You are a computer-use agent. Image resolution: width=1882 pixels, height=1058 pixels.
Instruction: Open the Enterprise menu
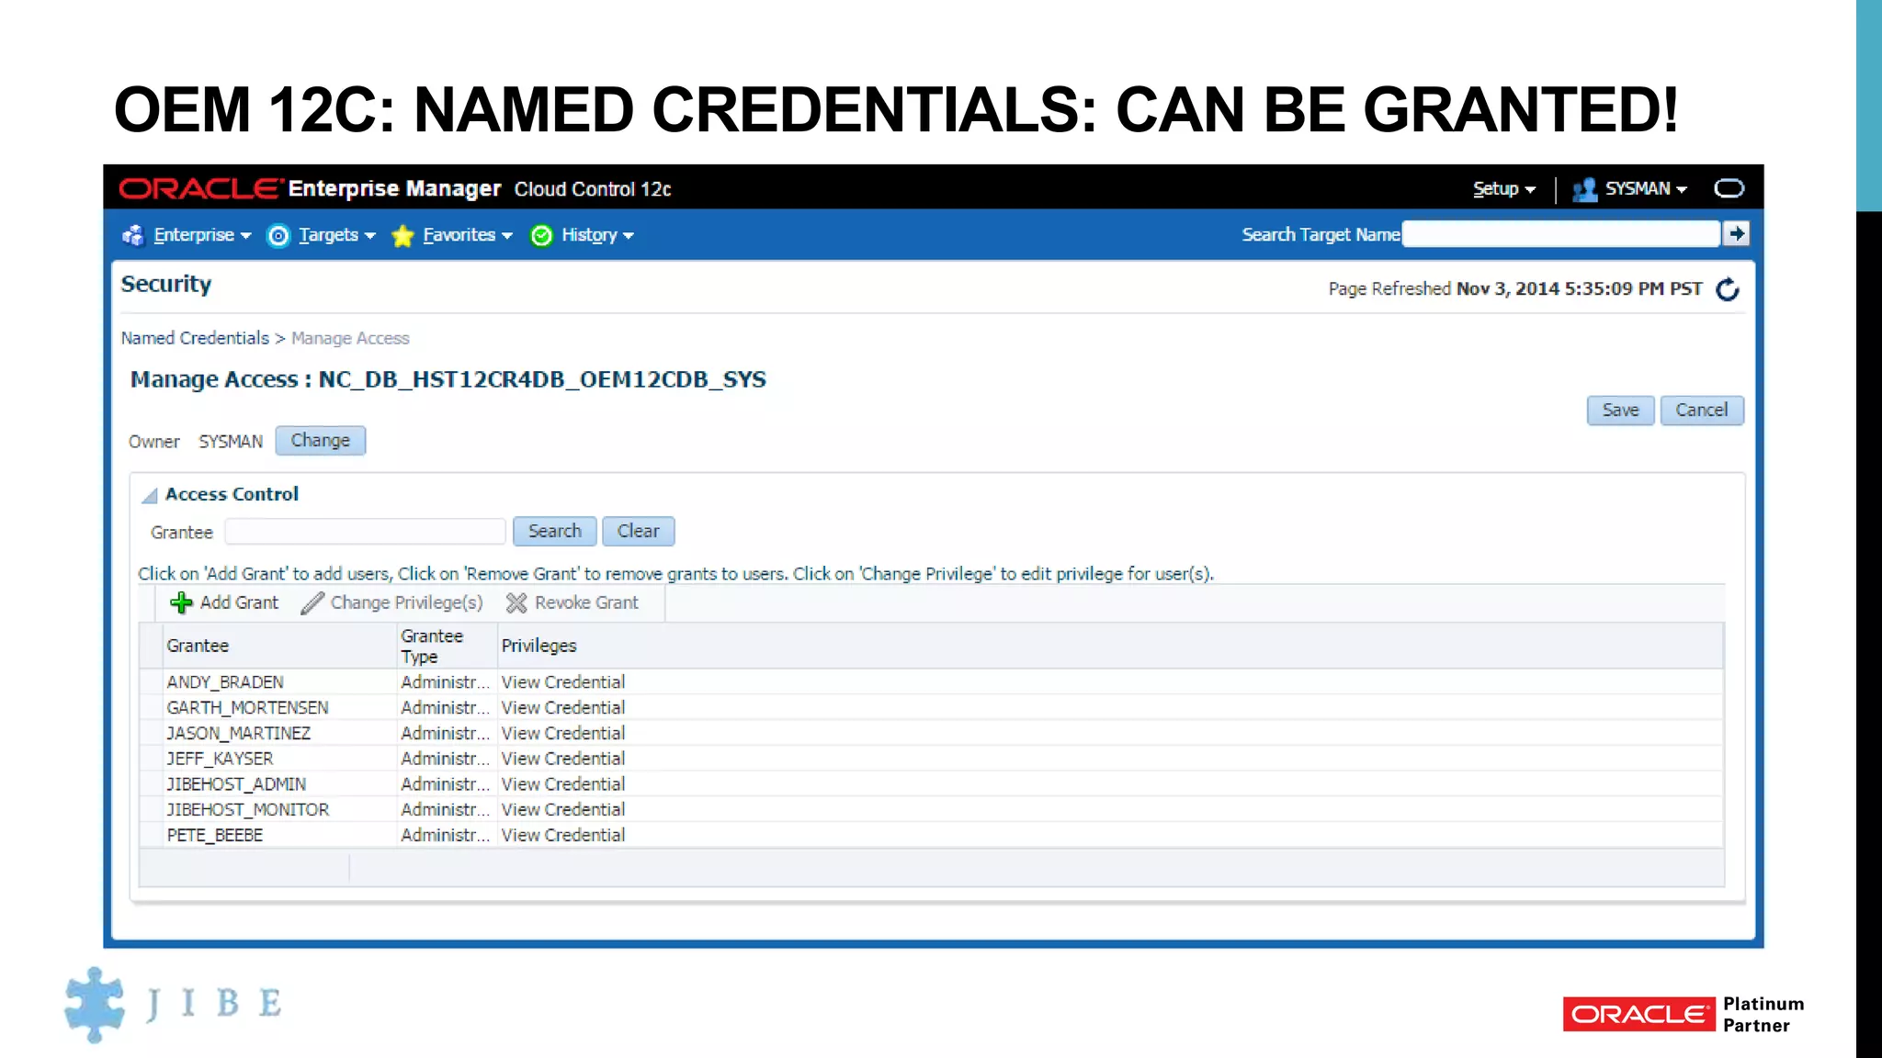click(202, 235)
